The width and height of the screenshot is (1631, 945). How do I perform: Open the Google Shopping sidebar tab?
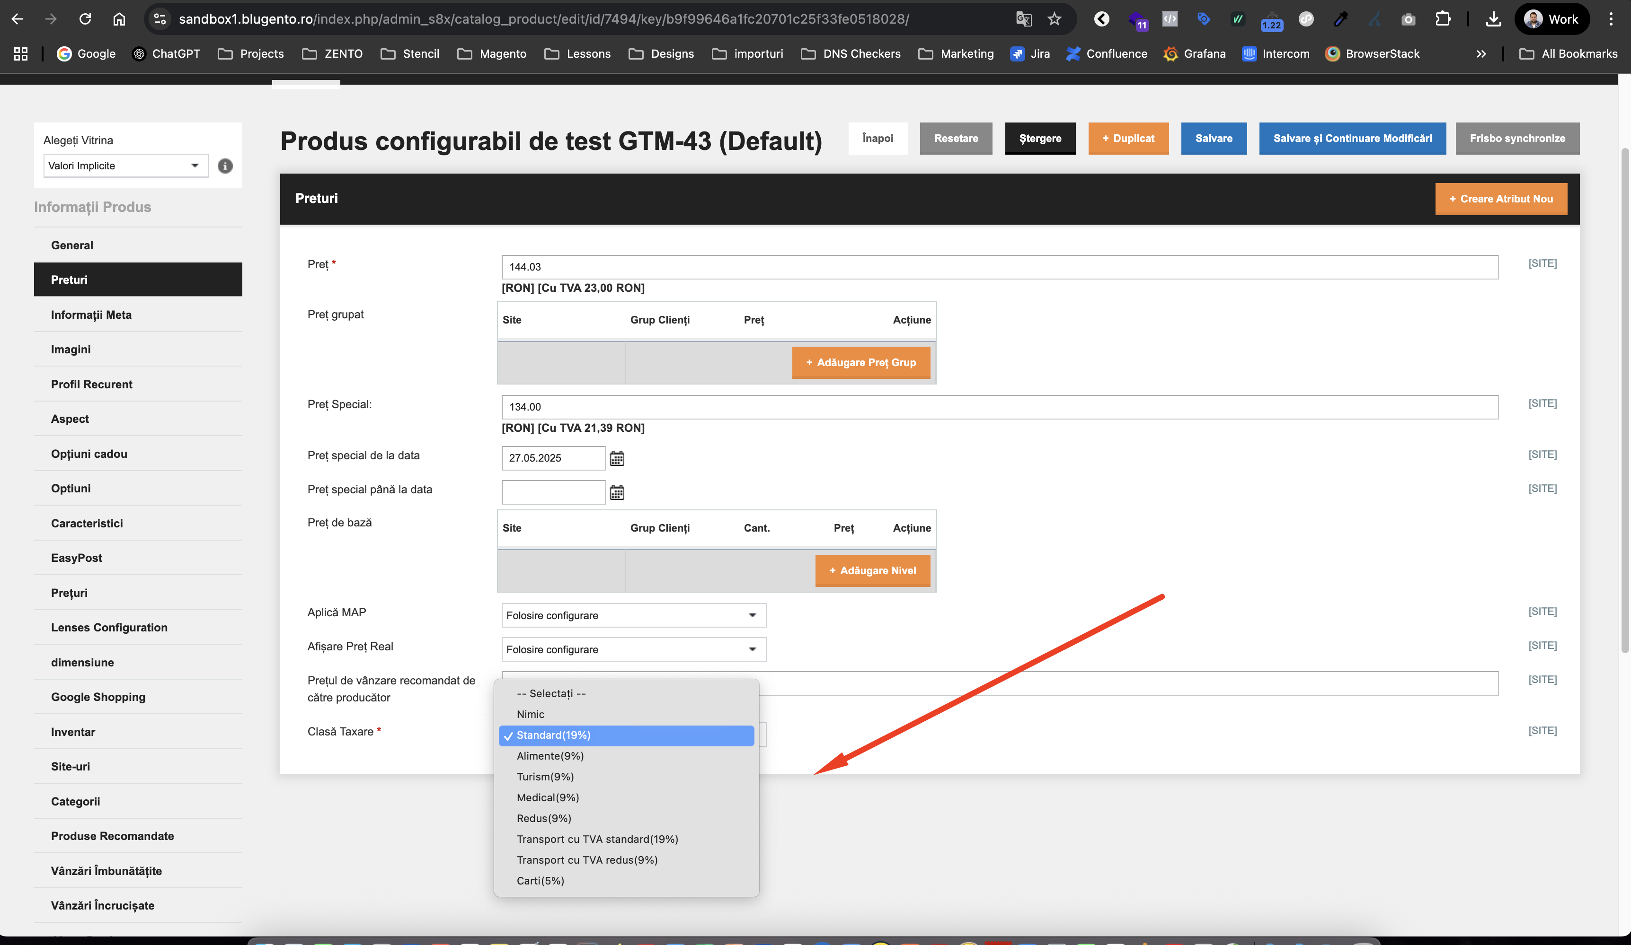[x=138, y=697]
